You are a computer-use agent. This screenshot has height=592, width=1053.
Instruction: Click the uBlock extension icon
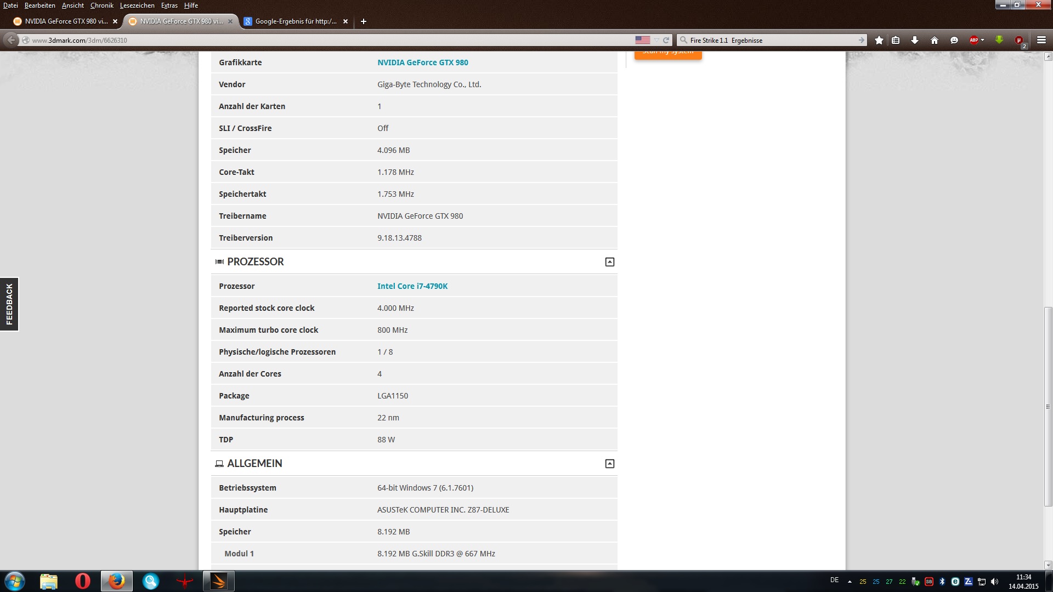point(1019,40)
